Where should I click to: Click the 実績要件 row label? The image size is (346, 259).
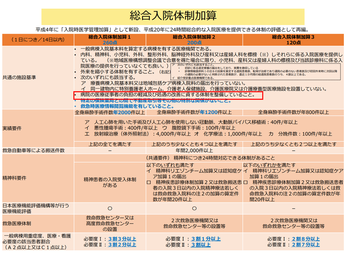pos(13,128)
